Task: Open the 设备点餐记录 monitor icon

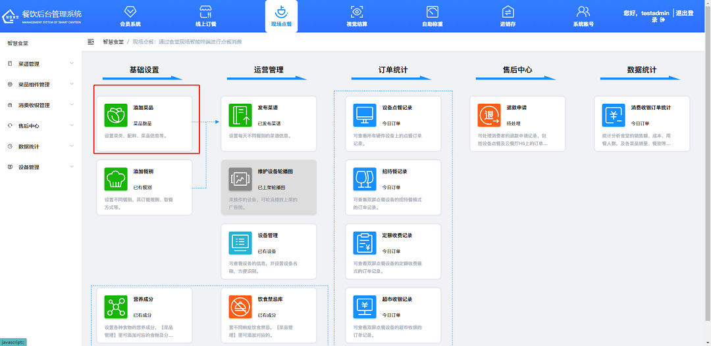Action: (x=365, y=115)
